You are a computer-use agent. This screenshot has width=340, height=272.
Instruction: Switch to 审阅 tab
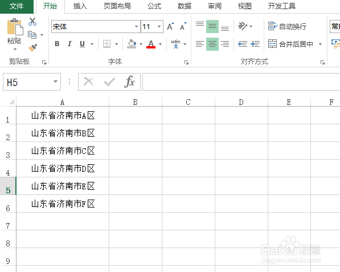[x=215, y=6]
